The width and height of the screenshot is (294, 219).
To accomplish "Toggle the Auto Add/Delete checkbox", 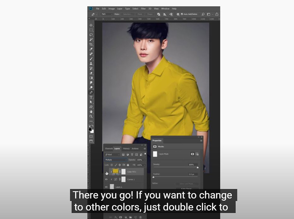I will [182, 14].
